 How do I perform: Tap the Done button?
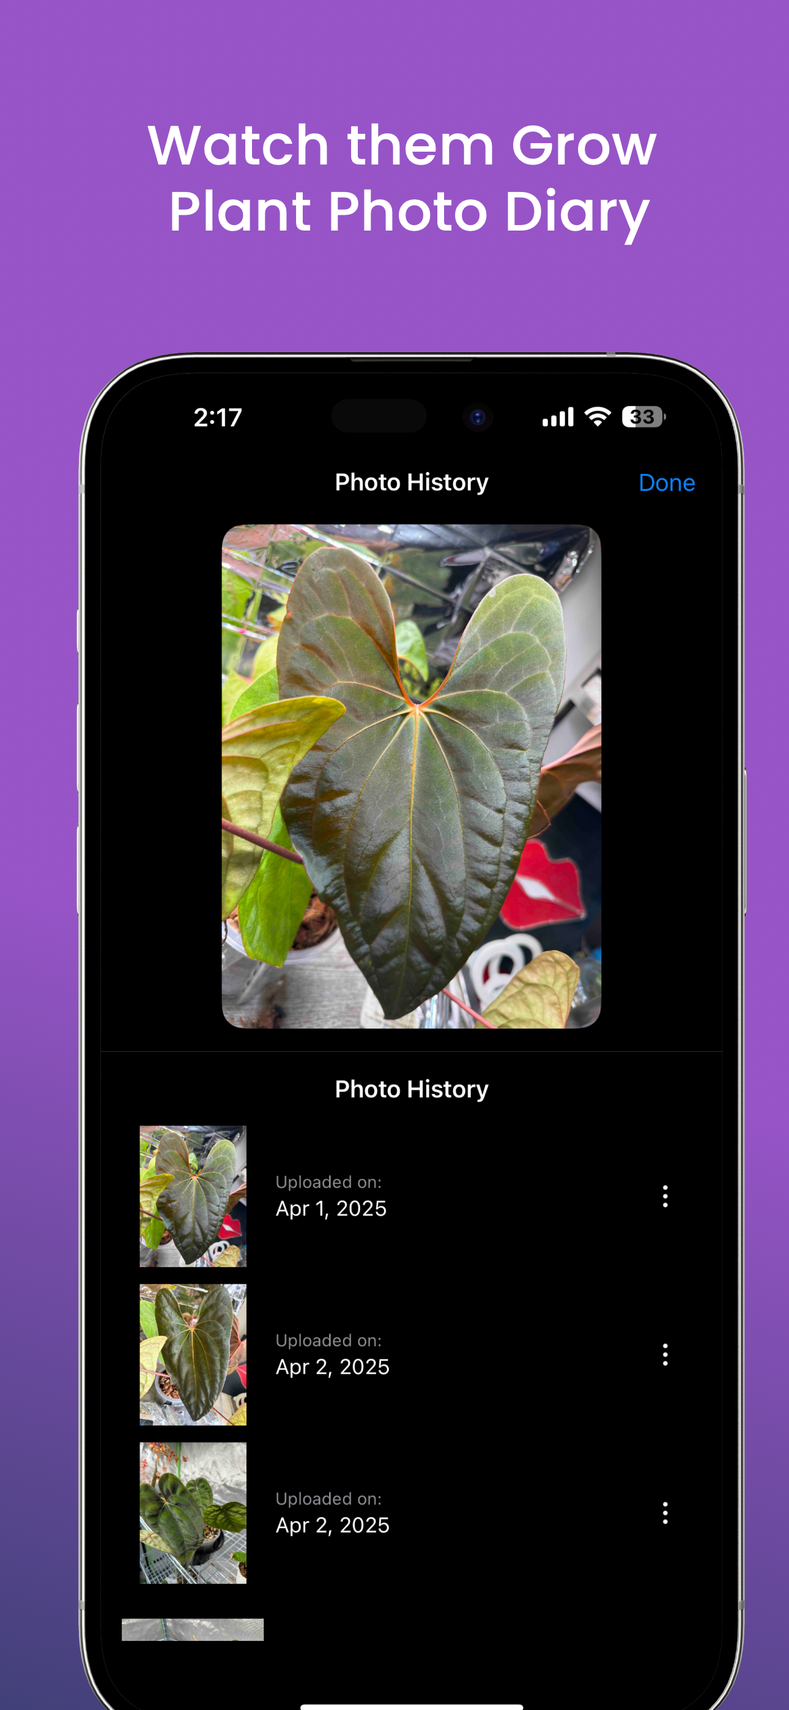[x=666, y=483]
